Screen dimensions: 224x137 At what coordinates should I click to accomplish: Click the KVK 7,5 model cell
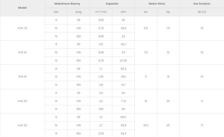pos(23,28)
